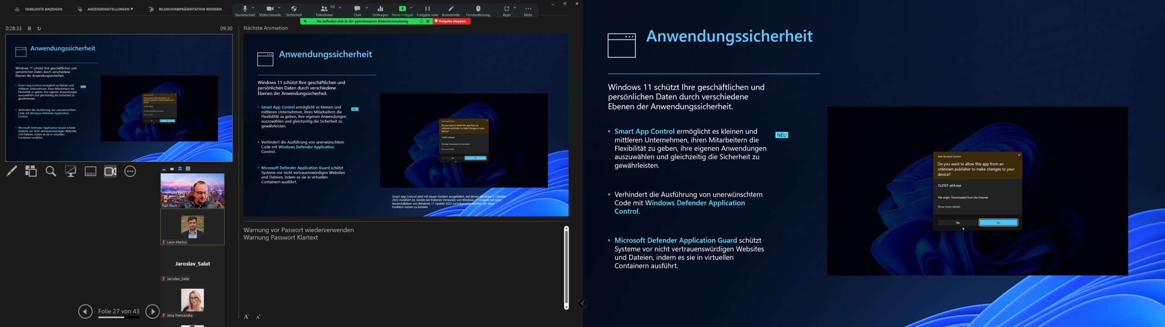Image resolution: width=1165 pixels, height=327 pixels.
Task: Toggle the camera in presenter view
Action: 111,171
